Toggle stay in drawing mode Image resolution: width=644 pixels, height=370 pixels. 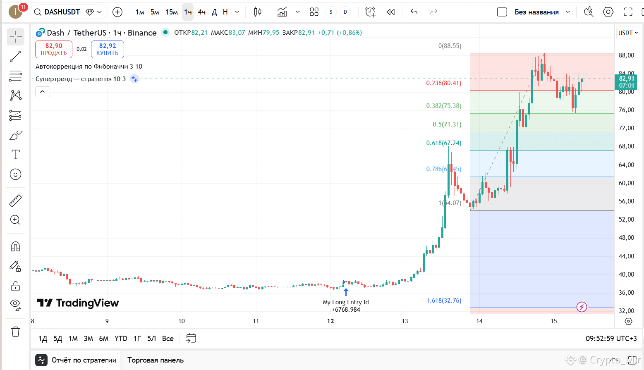(x=15, y=266)
